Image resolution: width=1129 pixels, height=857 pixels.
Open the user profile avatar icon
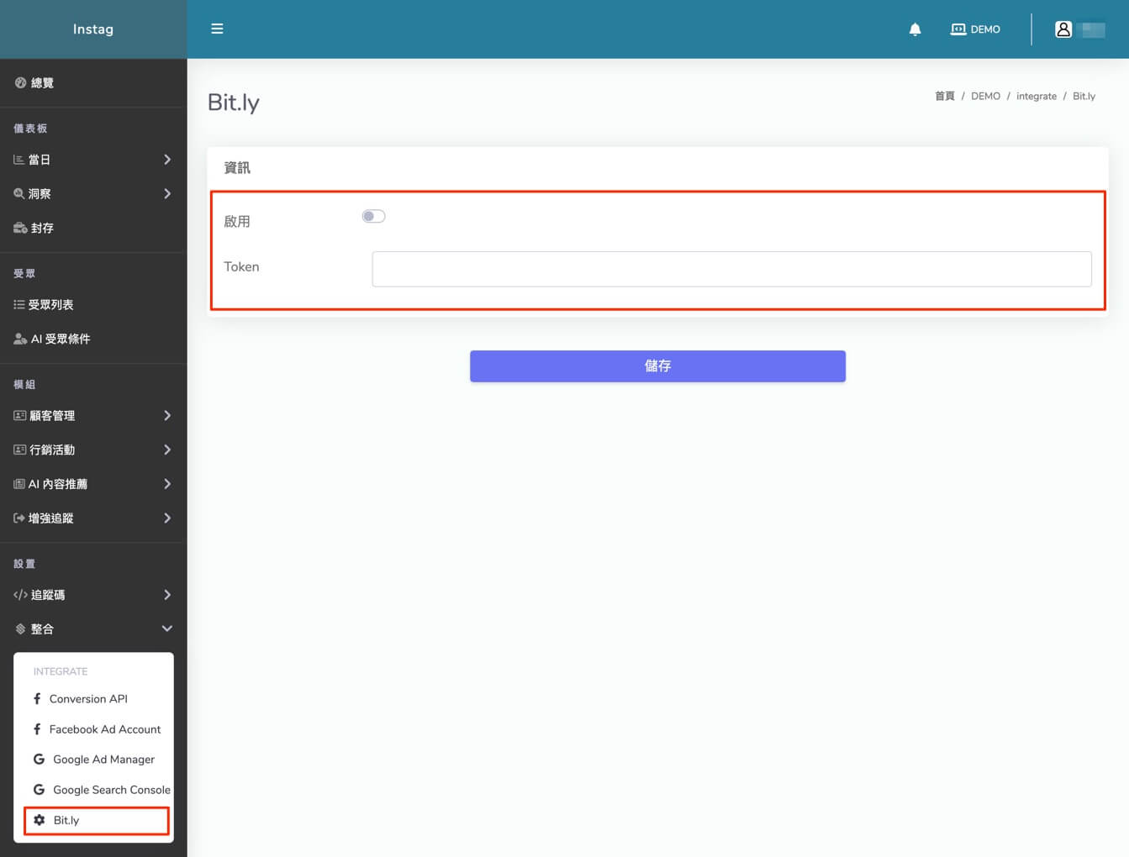click(1063, 29)
